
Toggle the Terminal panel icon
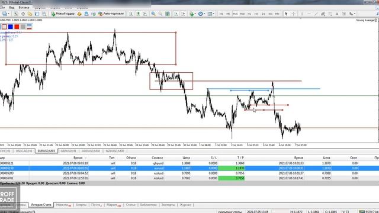point(37,14)
